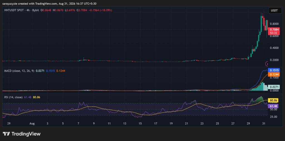The height and width of the screenshot is (141, 285).
Task: Click the 0.8000 price axis label
Action: click(x=274, y=24)
